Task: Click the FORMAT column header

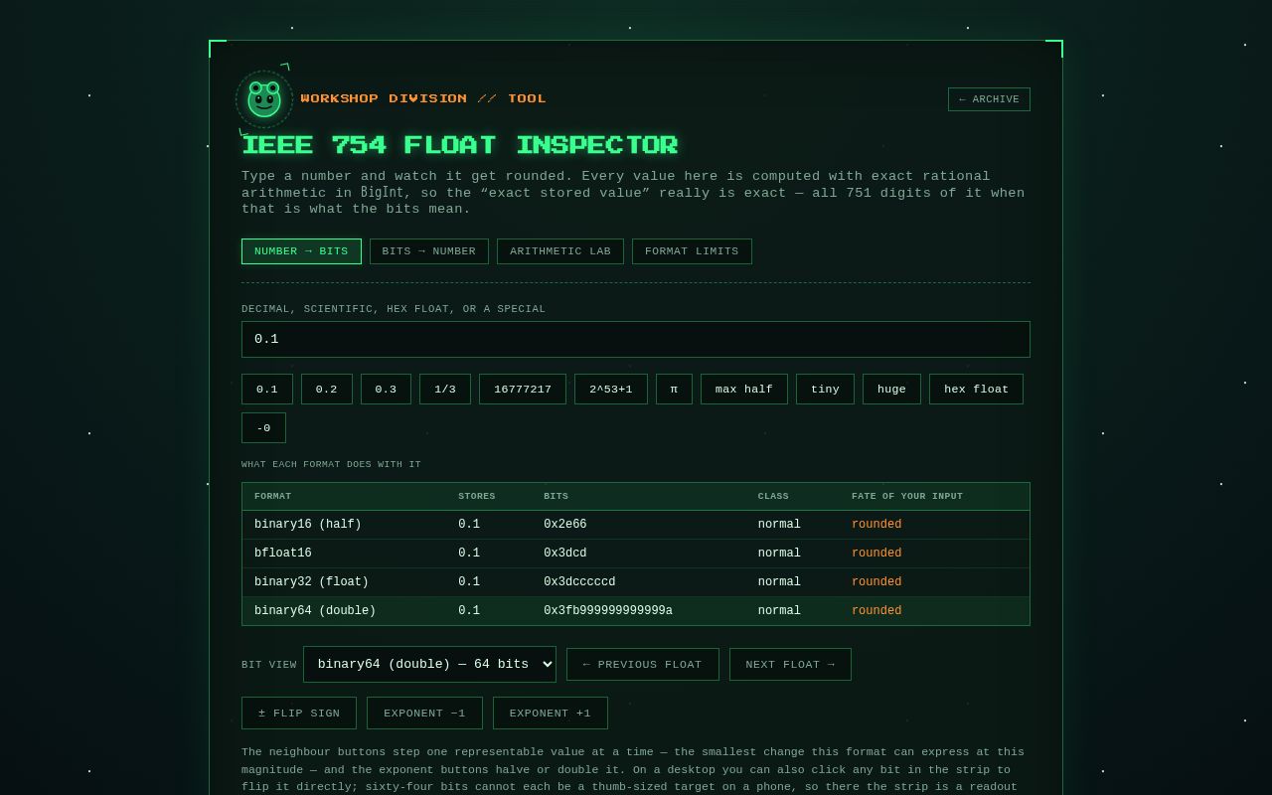Action: [272, 496]
